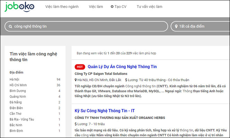Click the dollar icon before 7 - 10 triệu
This screenshot has width=230, height=138.
[x=76, y=124]
